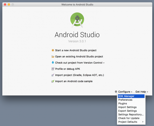
Task: Click the Configure gear icon
Action: (x=116, y=92)
